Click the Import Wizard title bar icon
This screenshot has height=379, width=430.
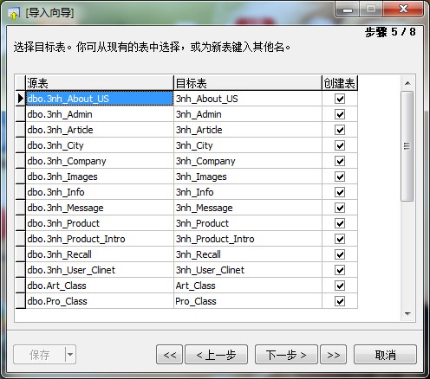coord(13,13)
